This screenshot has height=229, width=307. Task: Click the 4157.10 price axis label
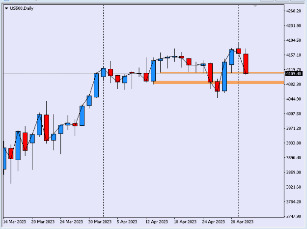293,55
